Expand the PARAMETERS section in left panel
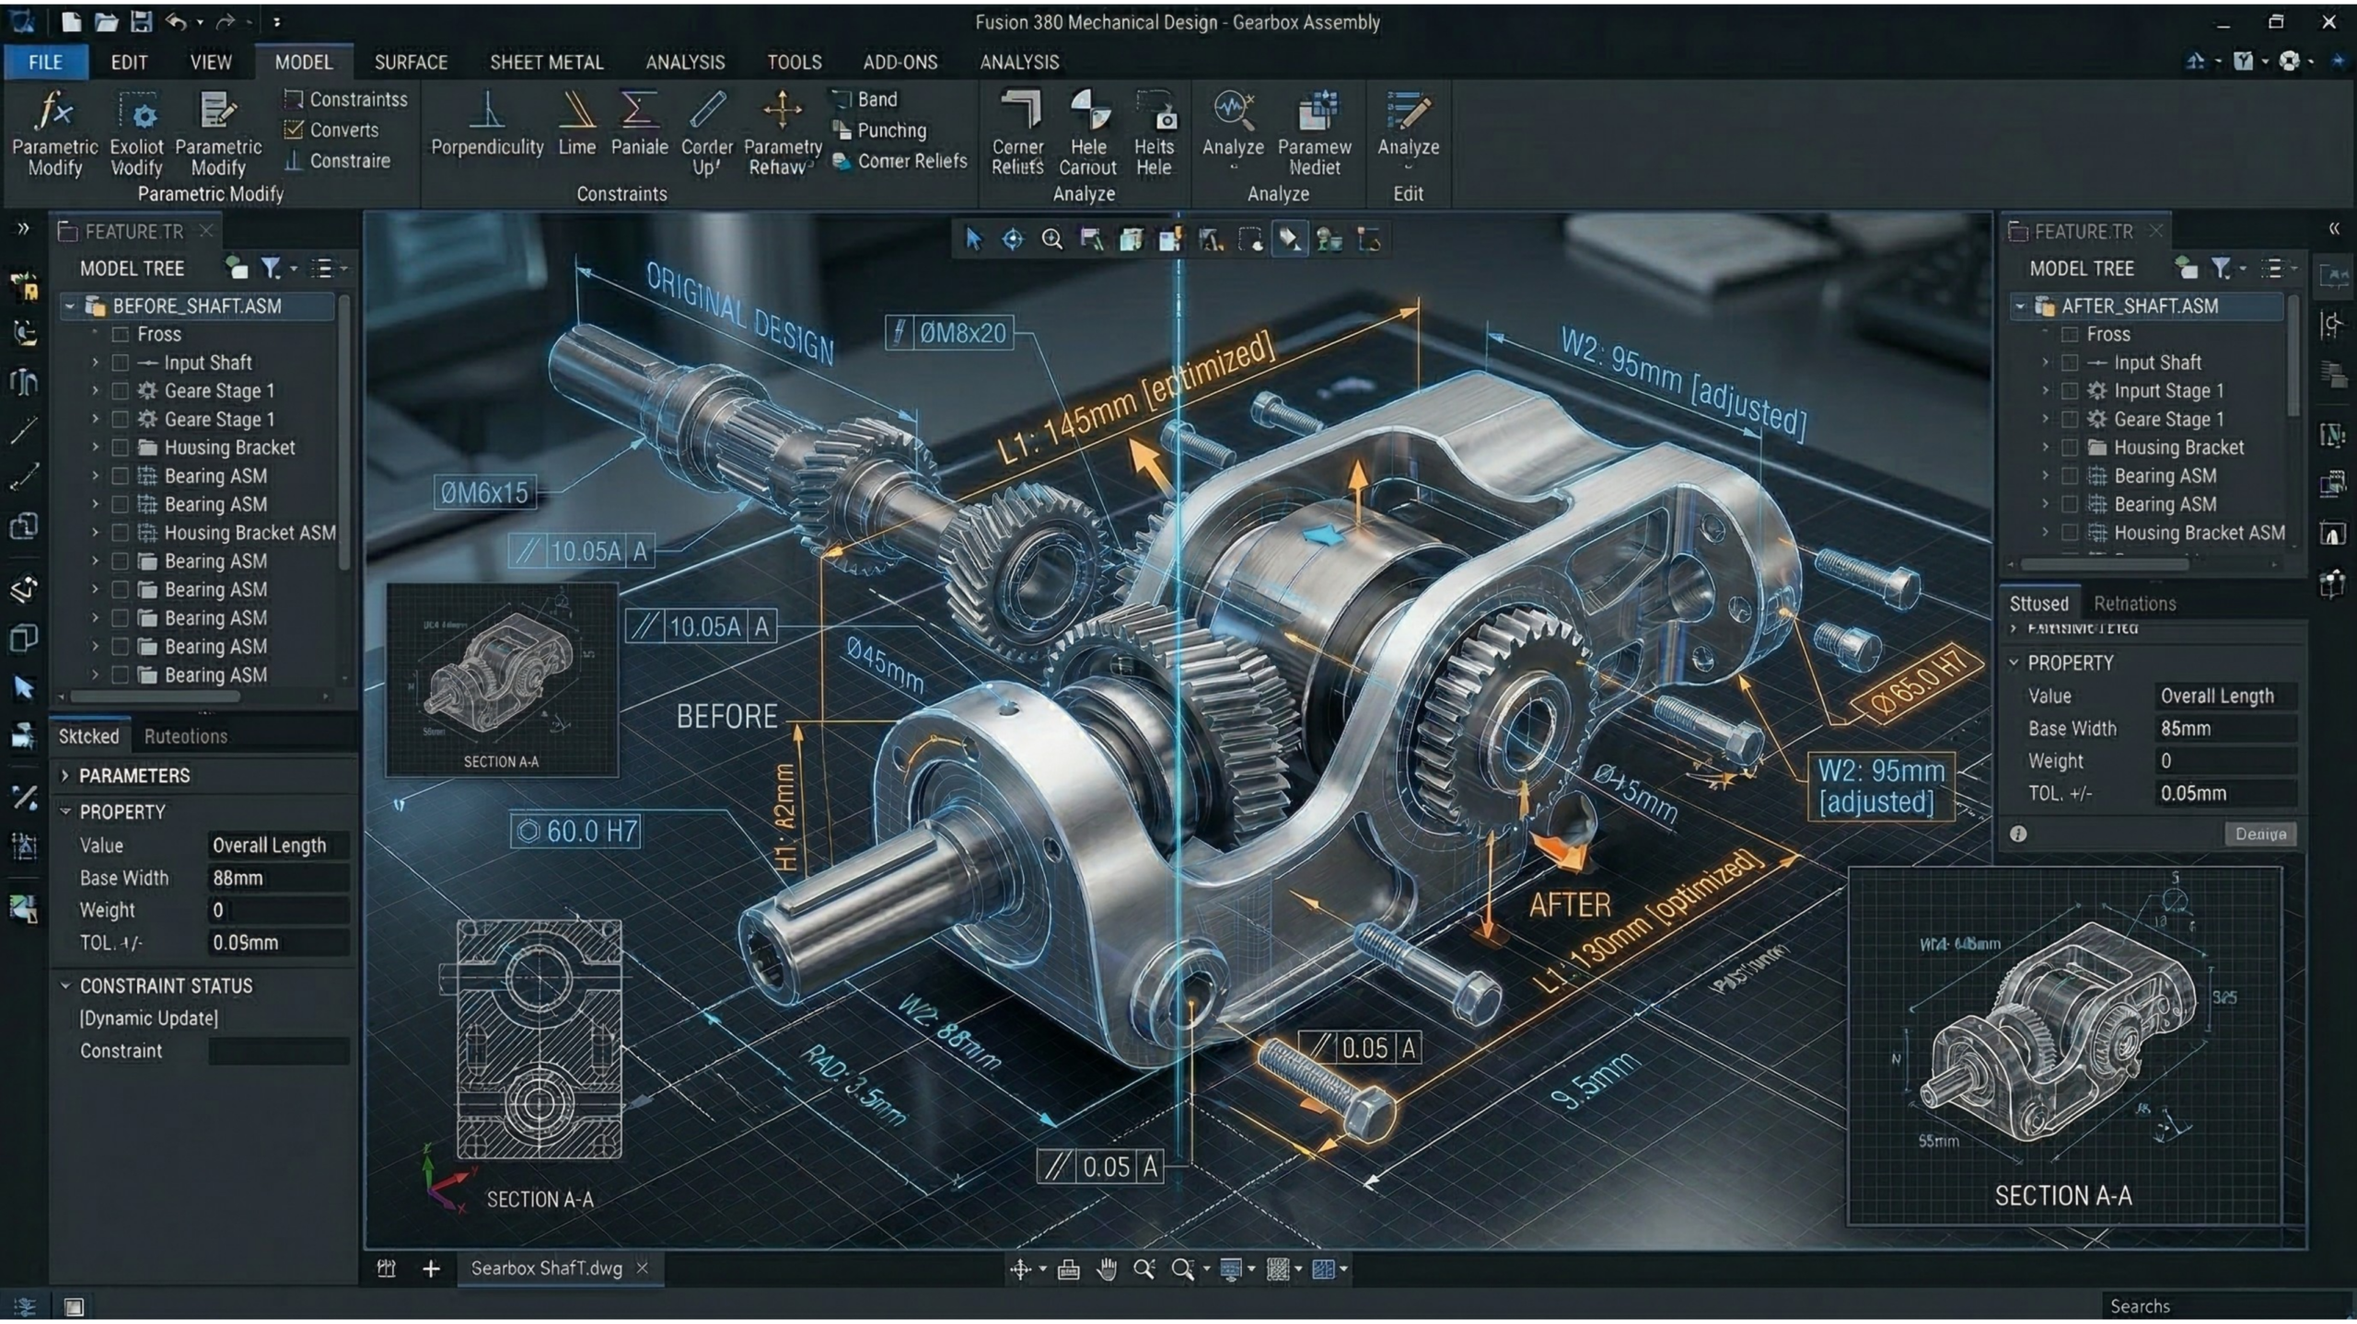The image size is (2357, 1324). tap(65, 775)
